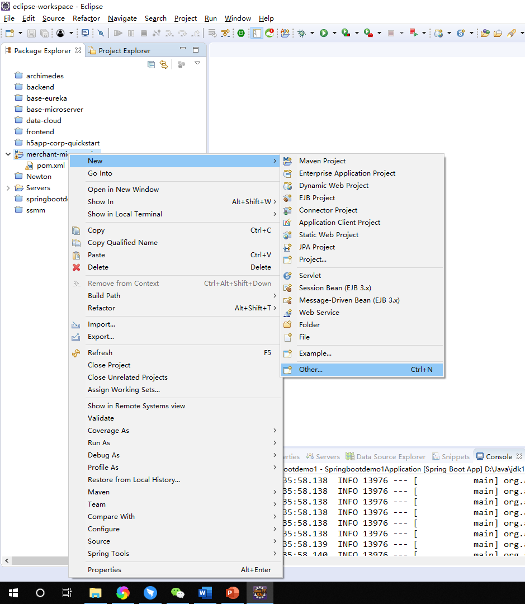Open the Navigate menu
Viewport: 525px width, 604px height.
(x=122, y=18)
